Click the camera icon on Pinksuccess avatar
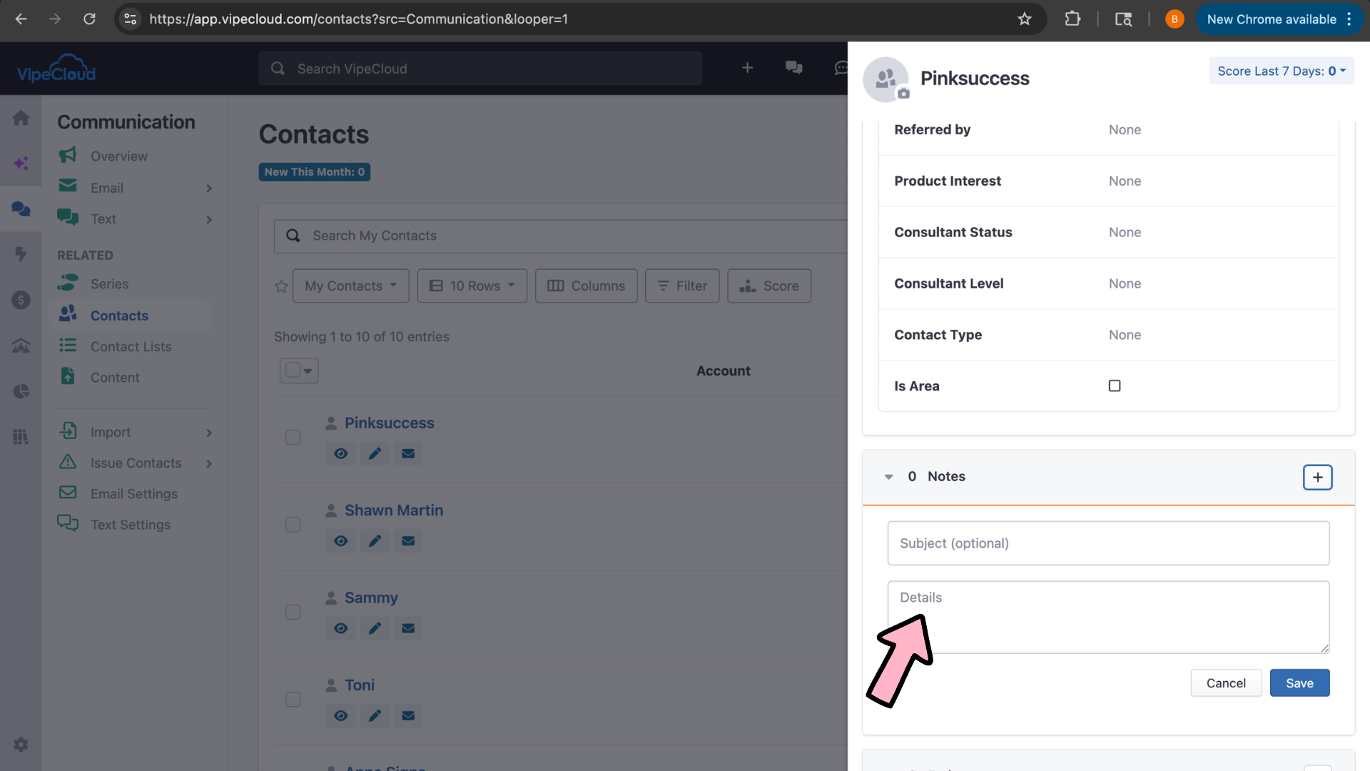1370x771 pixels. [903, 94]
